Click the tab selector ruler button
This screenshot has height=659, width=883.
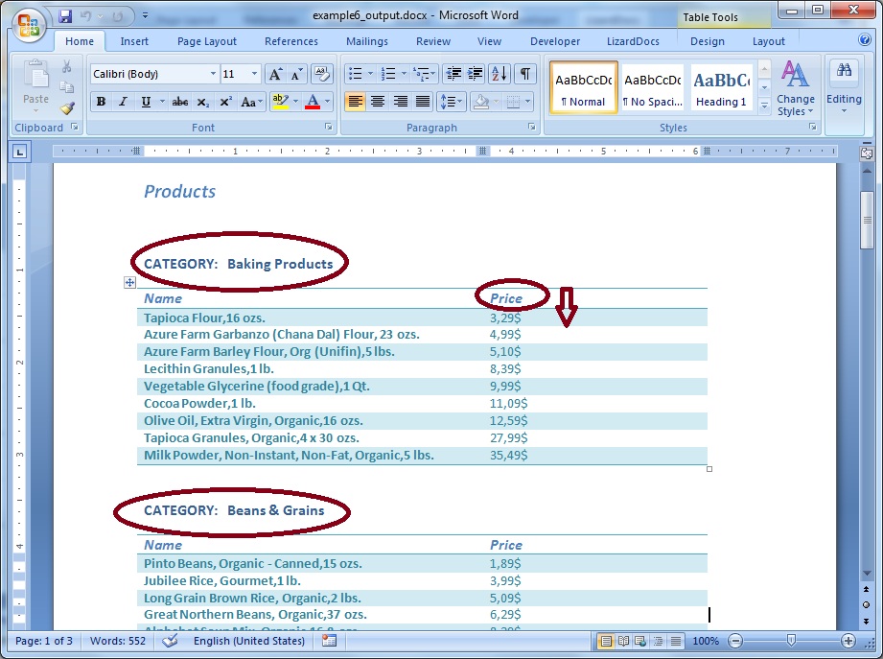pyautogui.click(x=20, y=152)
